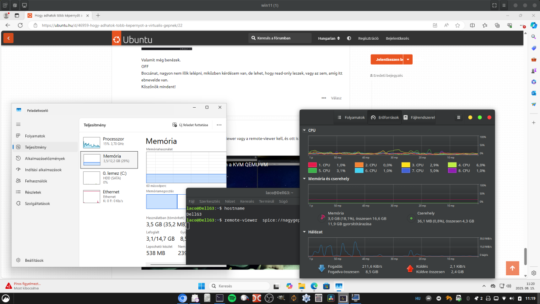Open the Task Manager three-dots more options

click(219, 125)
